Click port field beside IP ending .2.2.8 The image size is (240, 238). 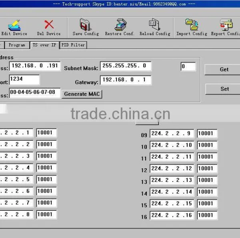point(46,214)
